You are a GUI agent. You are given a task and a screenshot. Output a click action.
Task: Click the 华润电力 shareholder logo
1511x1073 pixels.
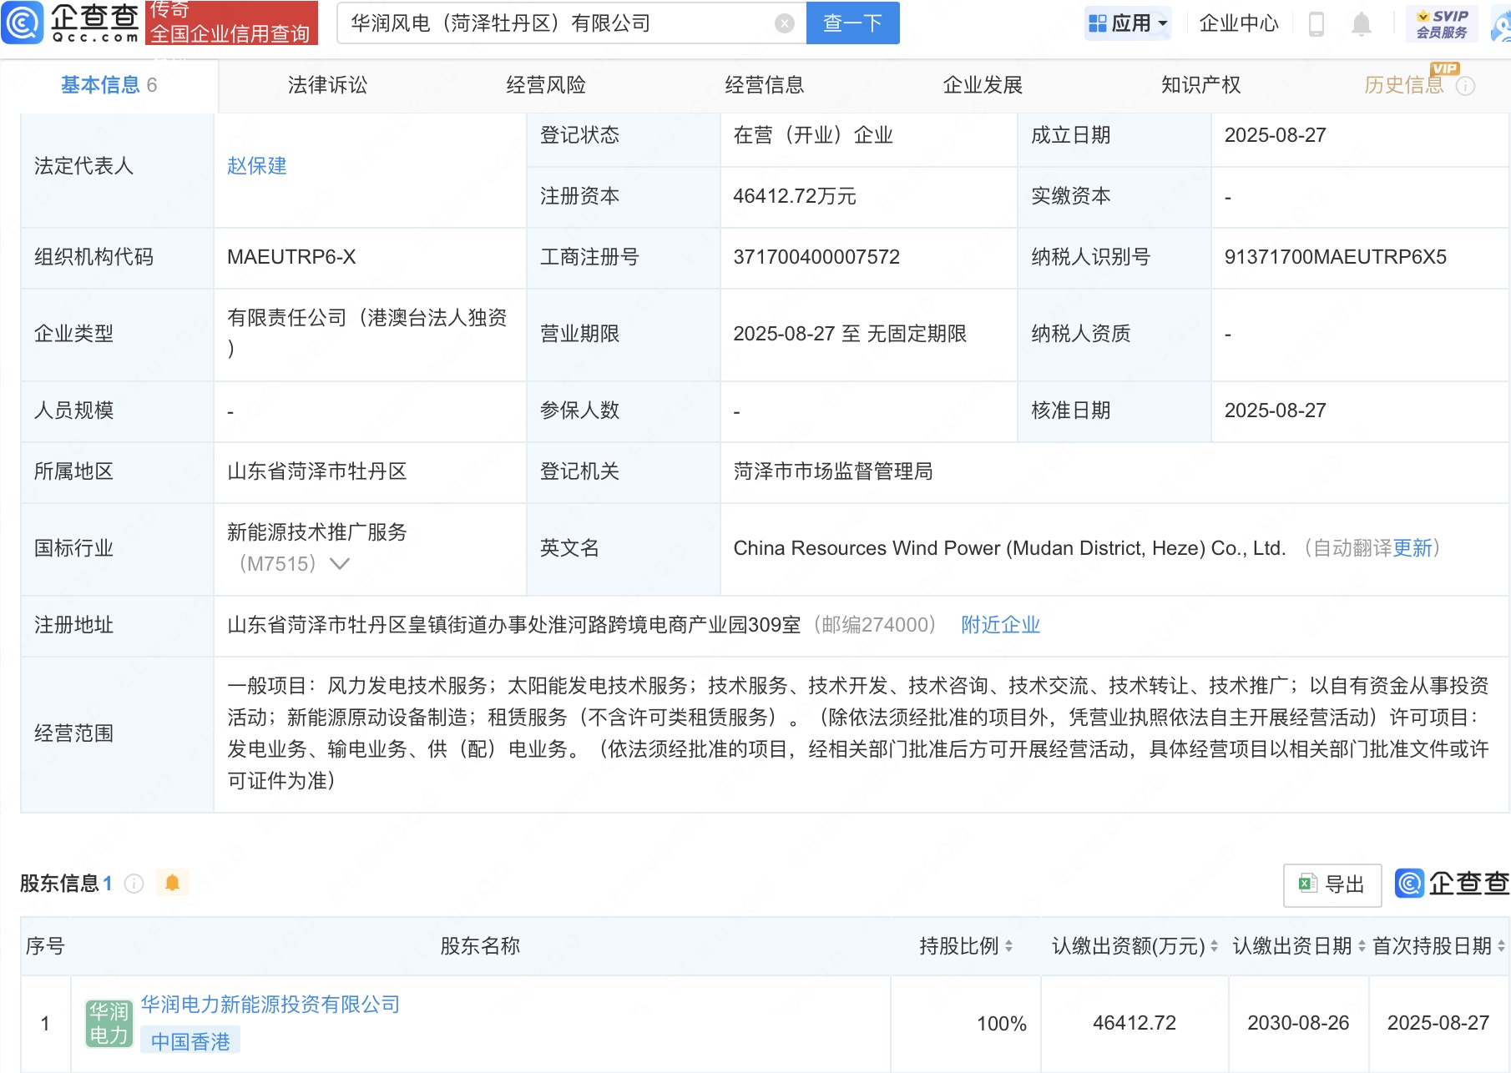click(x=109, y=1024)
